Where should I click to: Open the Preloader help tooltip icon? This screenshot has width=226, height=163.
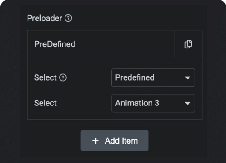[x=68, y=18]
